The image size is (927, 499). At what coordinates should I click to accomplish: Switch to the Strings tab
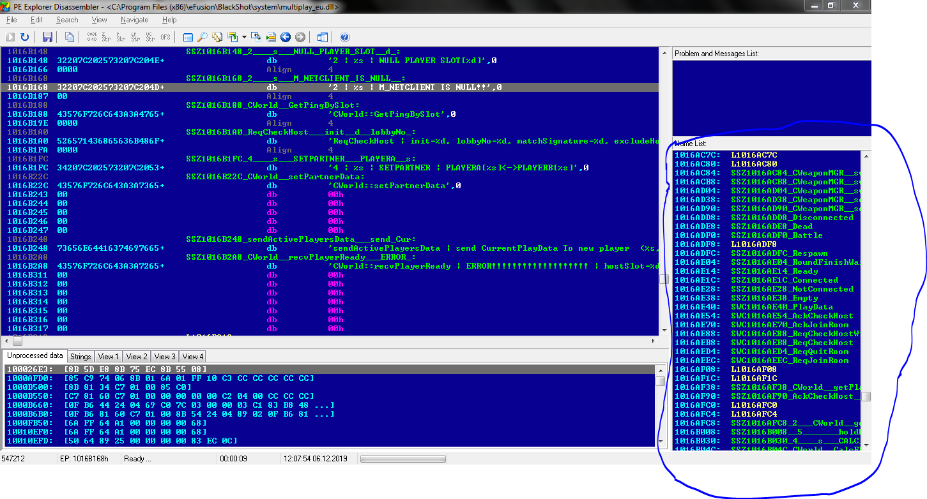click(80, 356)
